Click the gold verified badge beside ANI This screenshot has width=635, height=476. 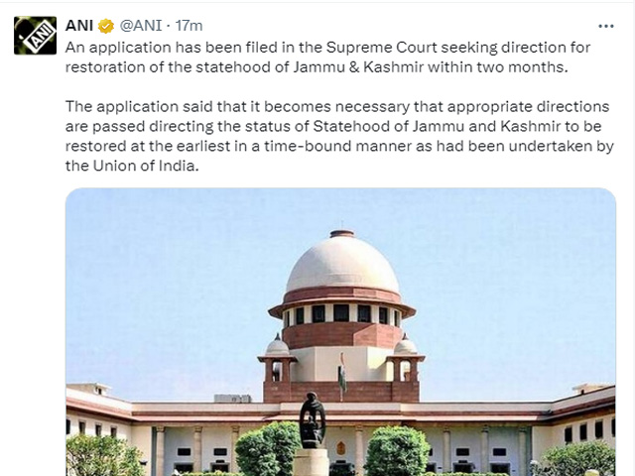click(x=106, y=26)
